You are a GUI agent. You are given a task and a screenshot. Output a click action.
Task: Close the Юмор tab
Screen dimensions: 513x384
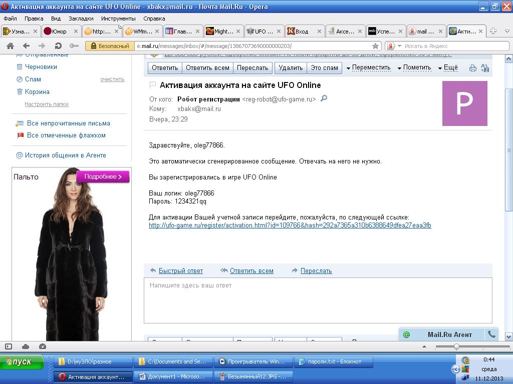[x=76, y=31]
